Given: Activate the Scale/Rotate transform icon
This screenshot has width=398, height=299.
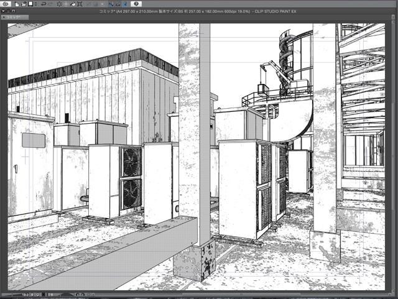Looking at the screenshot, I should coord(80,4).
